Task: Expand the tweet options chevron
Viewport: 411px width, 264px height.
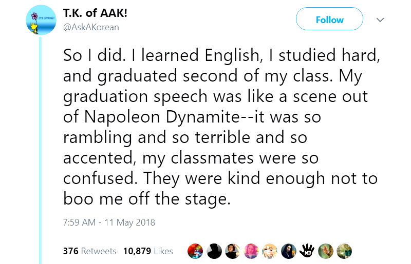Action: pos(381,20)
